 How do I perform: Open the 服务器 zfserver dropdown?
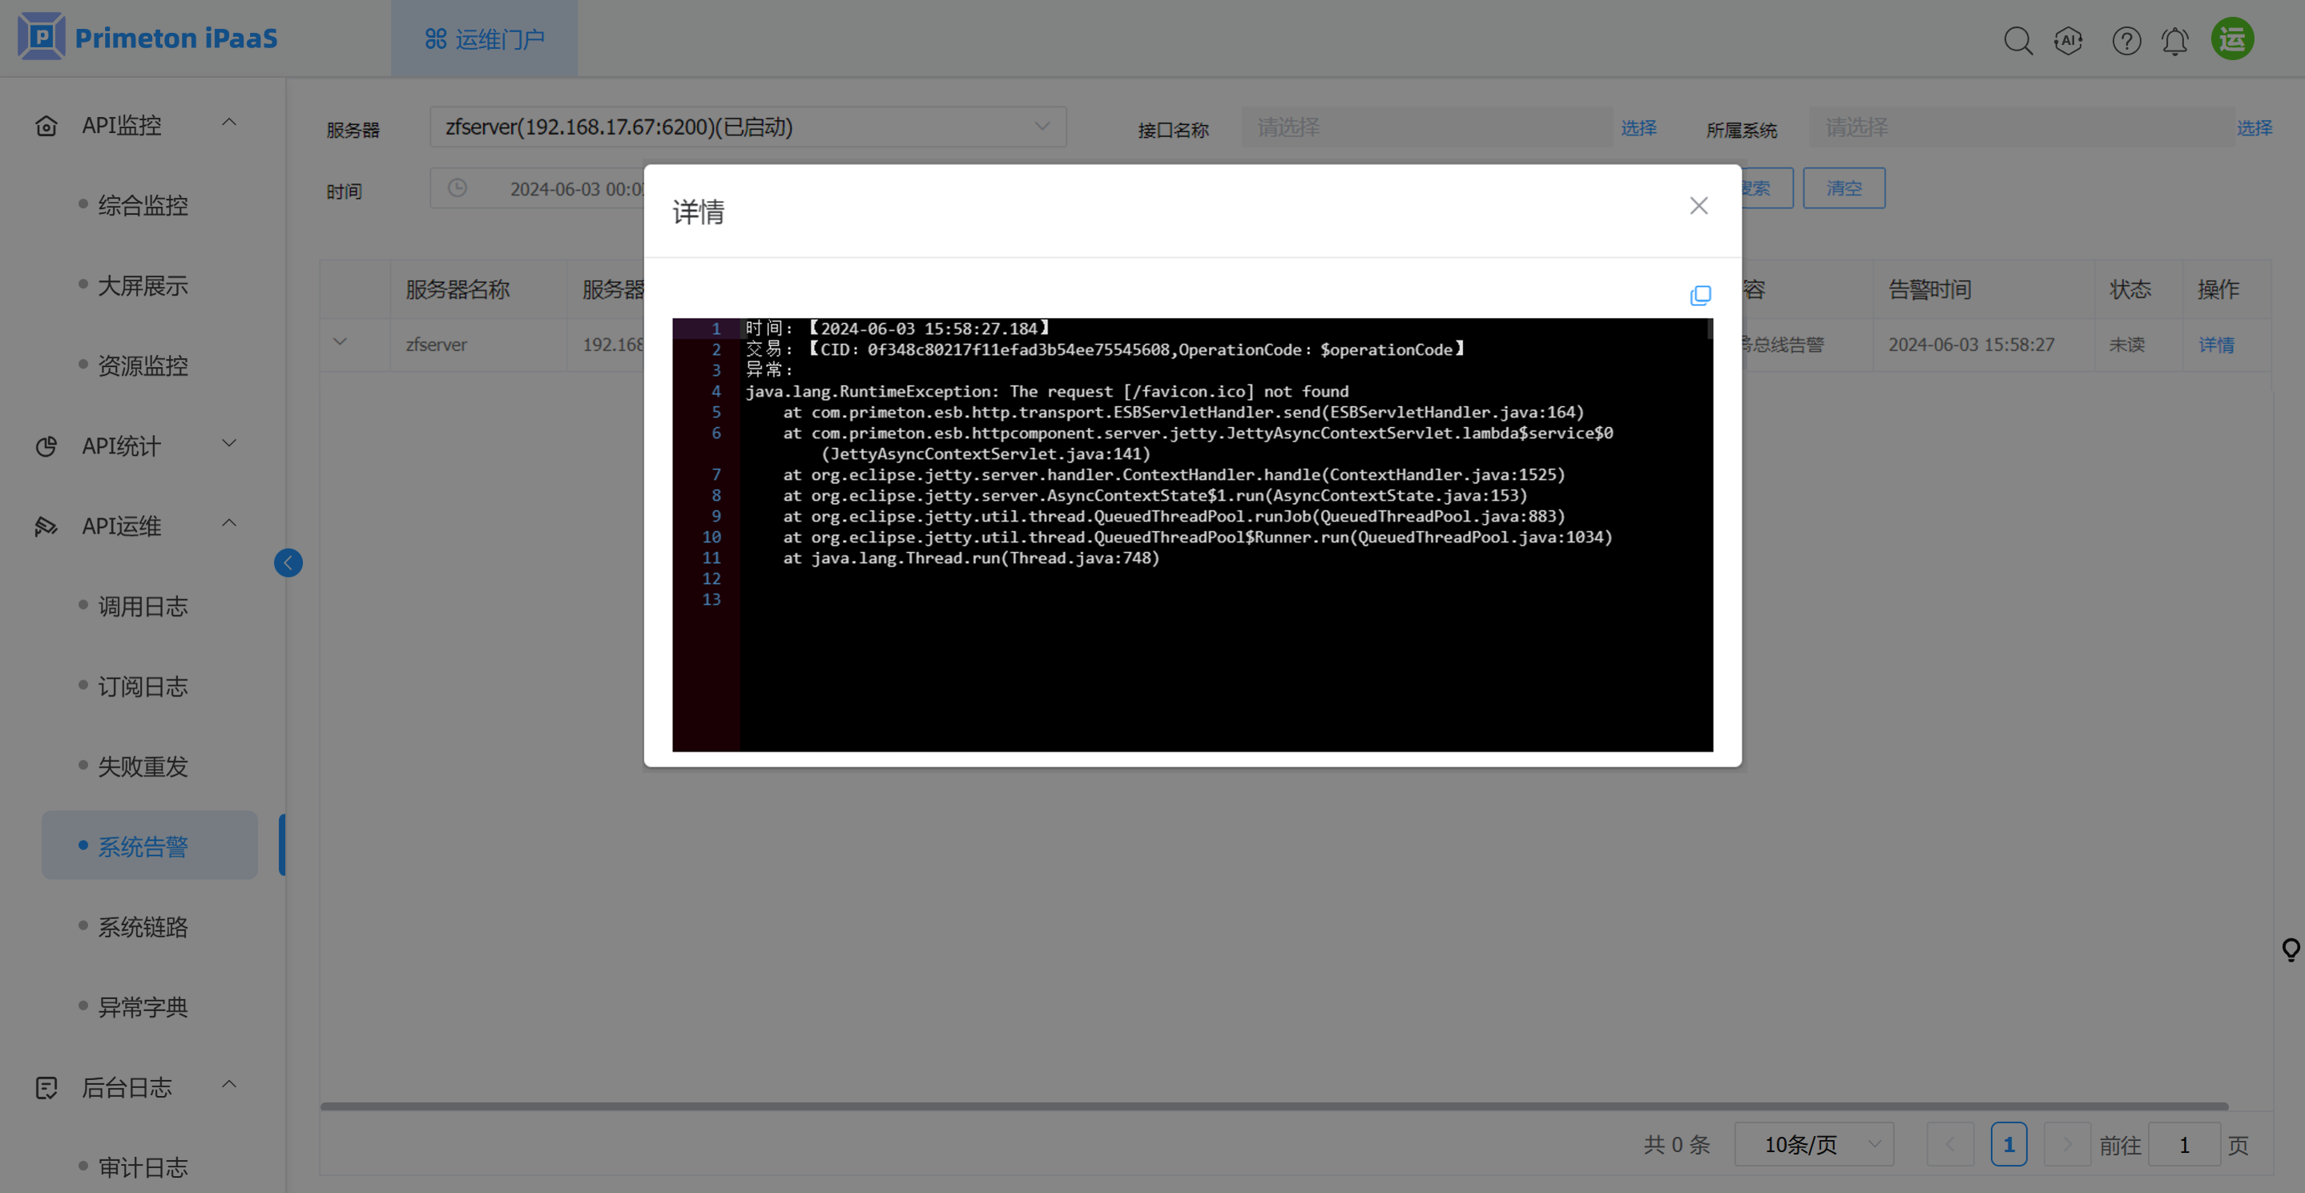(748, 127)
